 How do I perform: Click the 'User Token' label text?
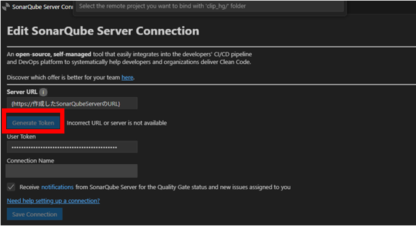(x=21, y=137)
